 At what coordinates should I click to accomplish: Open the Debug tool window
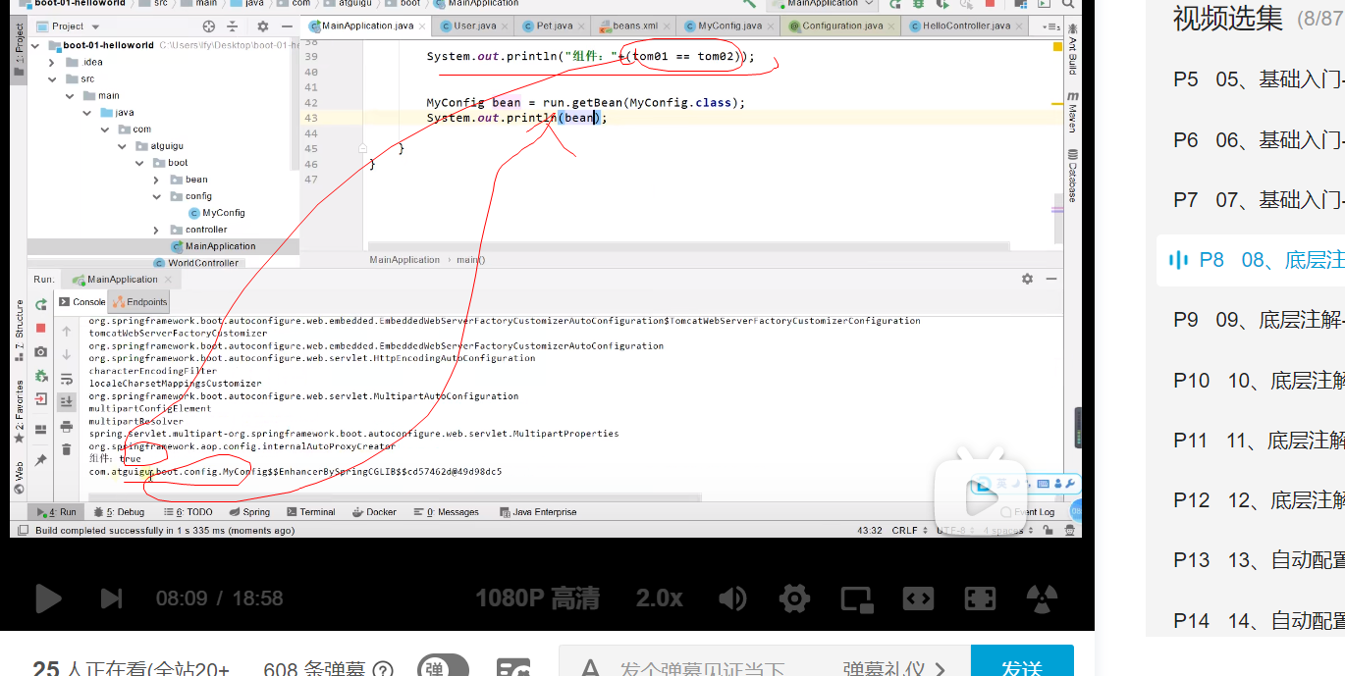click(x=120, y=512)
